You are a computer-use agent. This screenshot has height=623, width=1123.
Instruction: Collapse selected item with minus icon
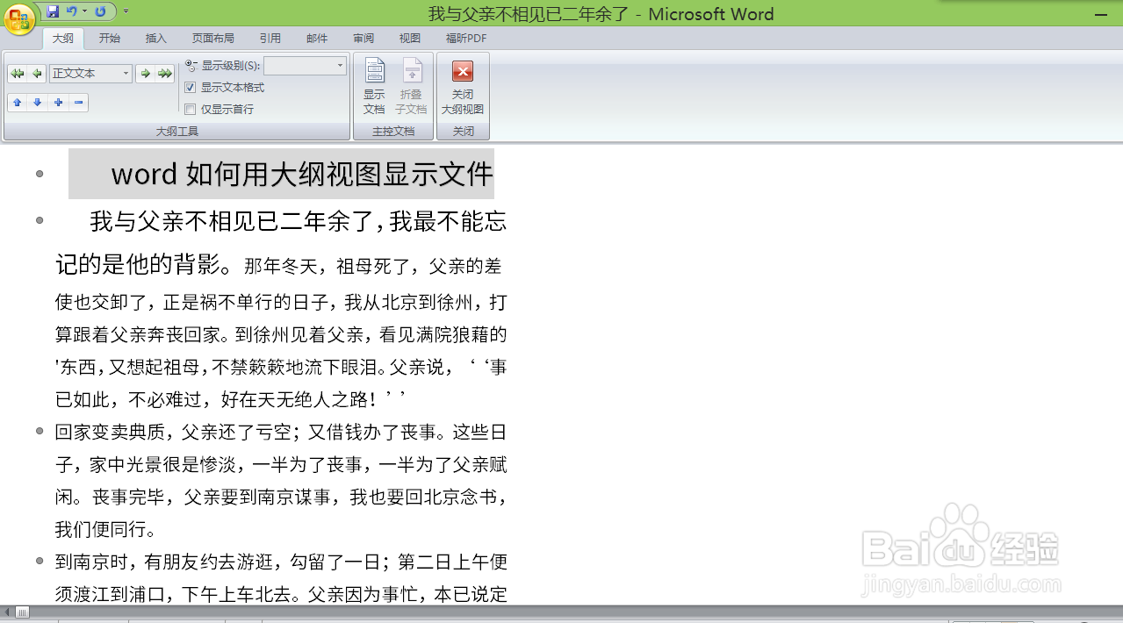coord(78,103)
